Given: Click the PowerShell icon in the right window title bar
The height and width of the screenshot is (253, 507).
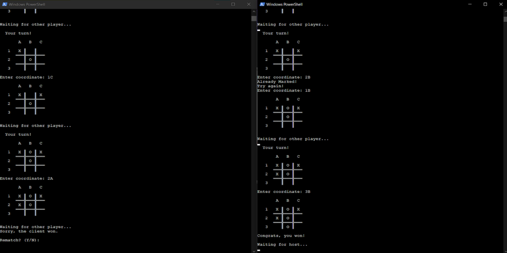Looking at the screenshot, I should [x=262, y=4].
